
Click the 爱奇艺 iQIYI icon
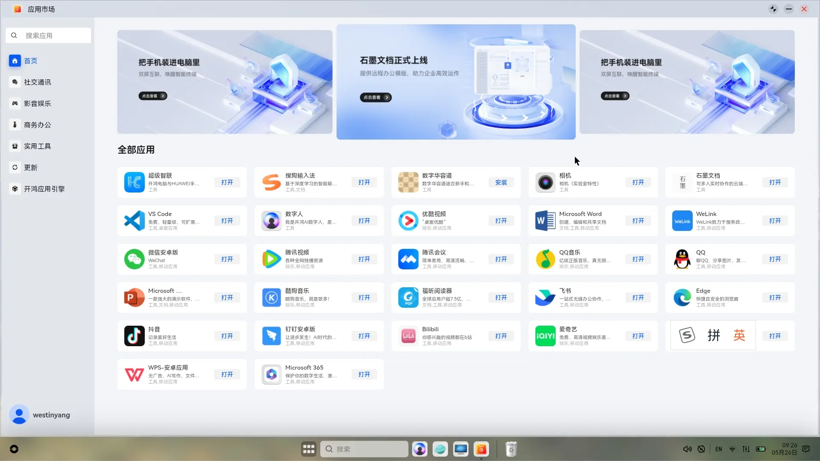click(x=545, y=336)
